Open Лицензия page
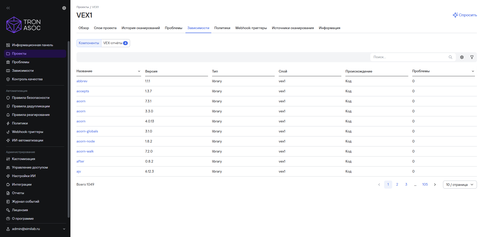Viewport: 483px width, 237px height. [35, 210]
